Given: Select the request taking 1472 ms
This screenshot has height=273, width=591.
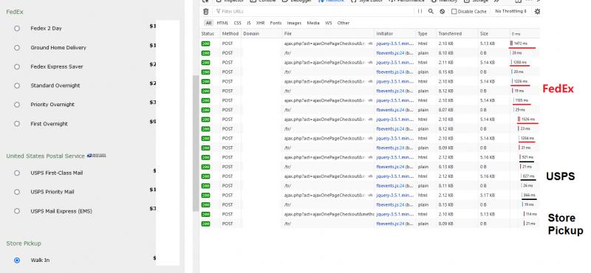Looking at the screenshot, I should (x=370, y=44).
